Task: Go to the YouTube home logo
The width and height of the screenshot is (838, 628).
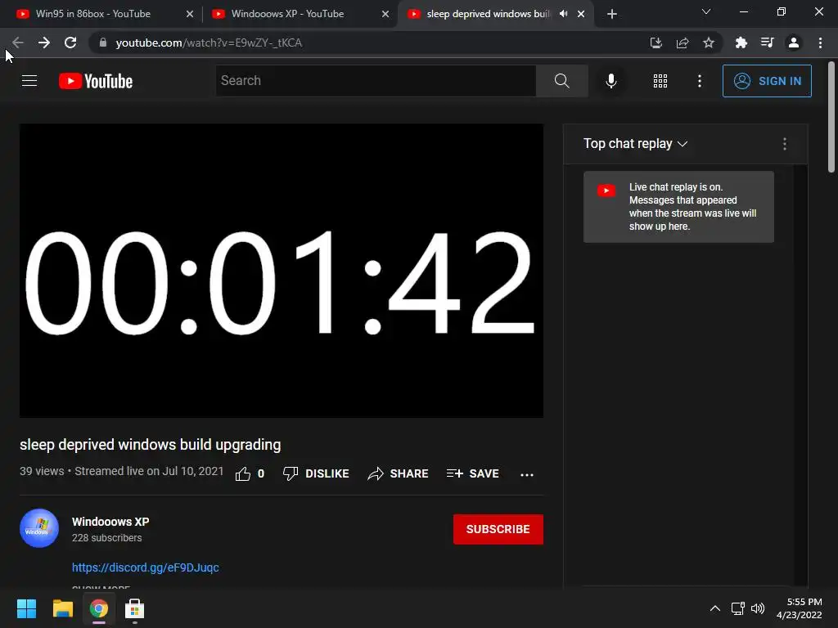Action: pos(96,81)
